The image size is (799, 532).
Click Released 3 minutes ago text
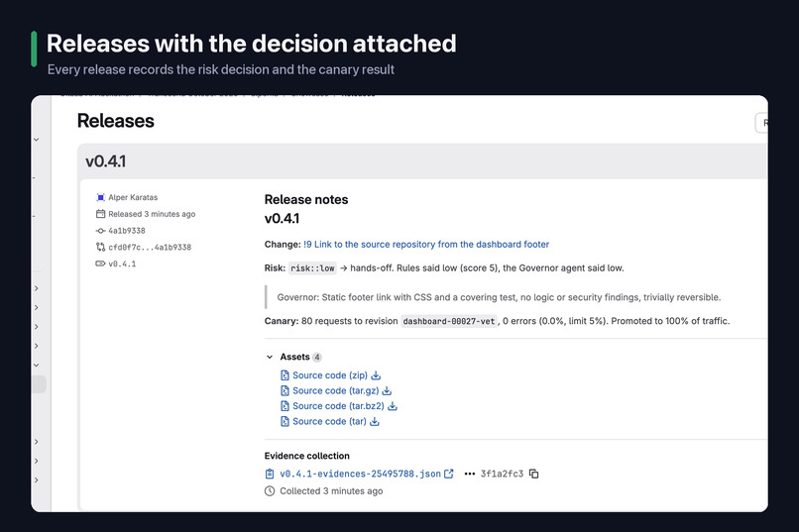[152, 214]
